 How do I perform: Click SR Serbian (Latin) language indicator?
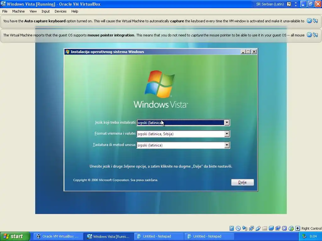pyautogui.click(x=270, y=4)
